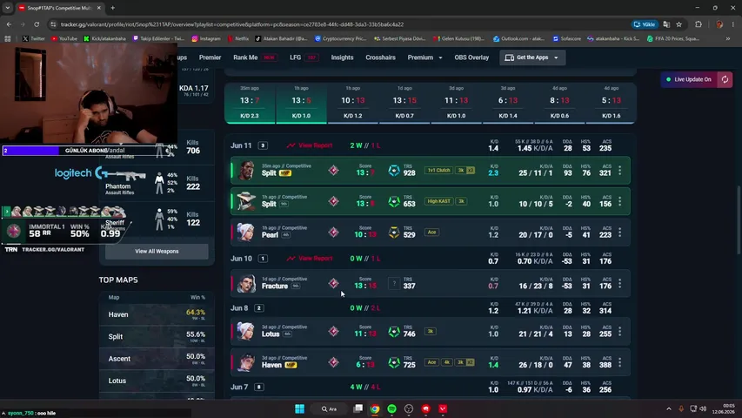Screen dimensions: 742x418
Task: Open the Premier menu item
Action: [211, 57]
